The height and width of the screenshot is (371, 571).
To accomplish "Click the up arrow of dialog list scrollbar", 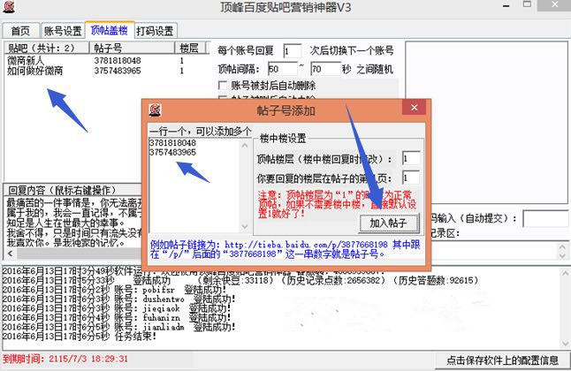I will [245, 145].
